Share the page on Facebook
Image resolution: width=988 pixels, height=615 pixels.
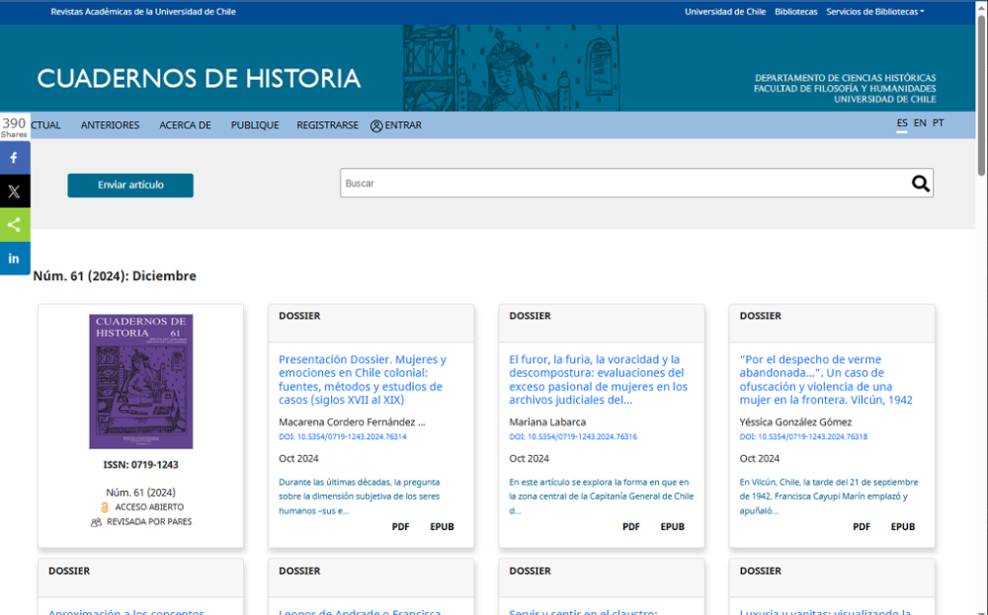click(x=14, y=157)
